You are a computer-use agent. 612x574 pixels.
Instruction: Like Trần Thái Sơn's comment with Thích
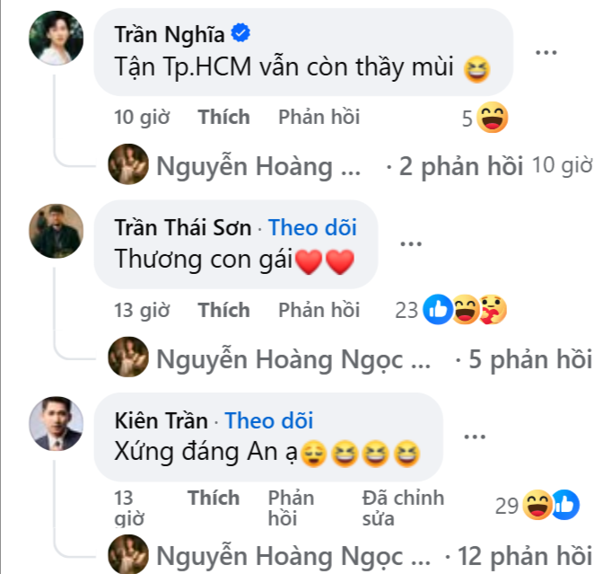point(223,310)
